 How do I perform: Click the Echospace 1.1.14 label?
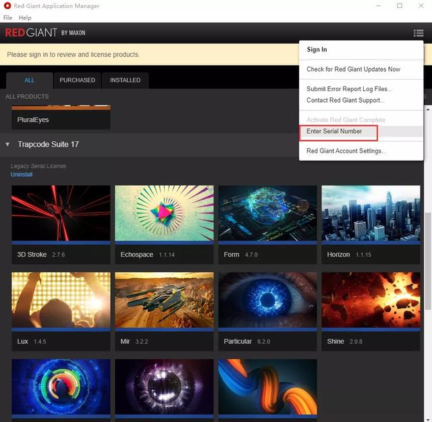click(147, 255)
